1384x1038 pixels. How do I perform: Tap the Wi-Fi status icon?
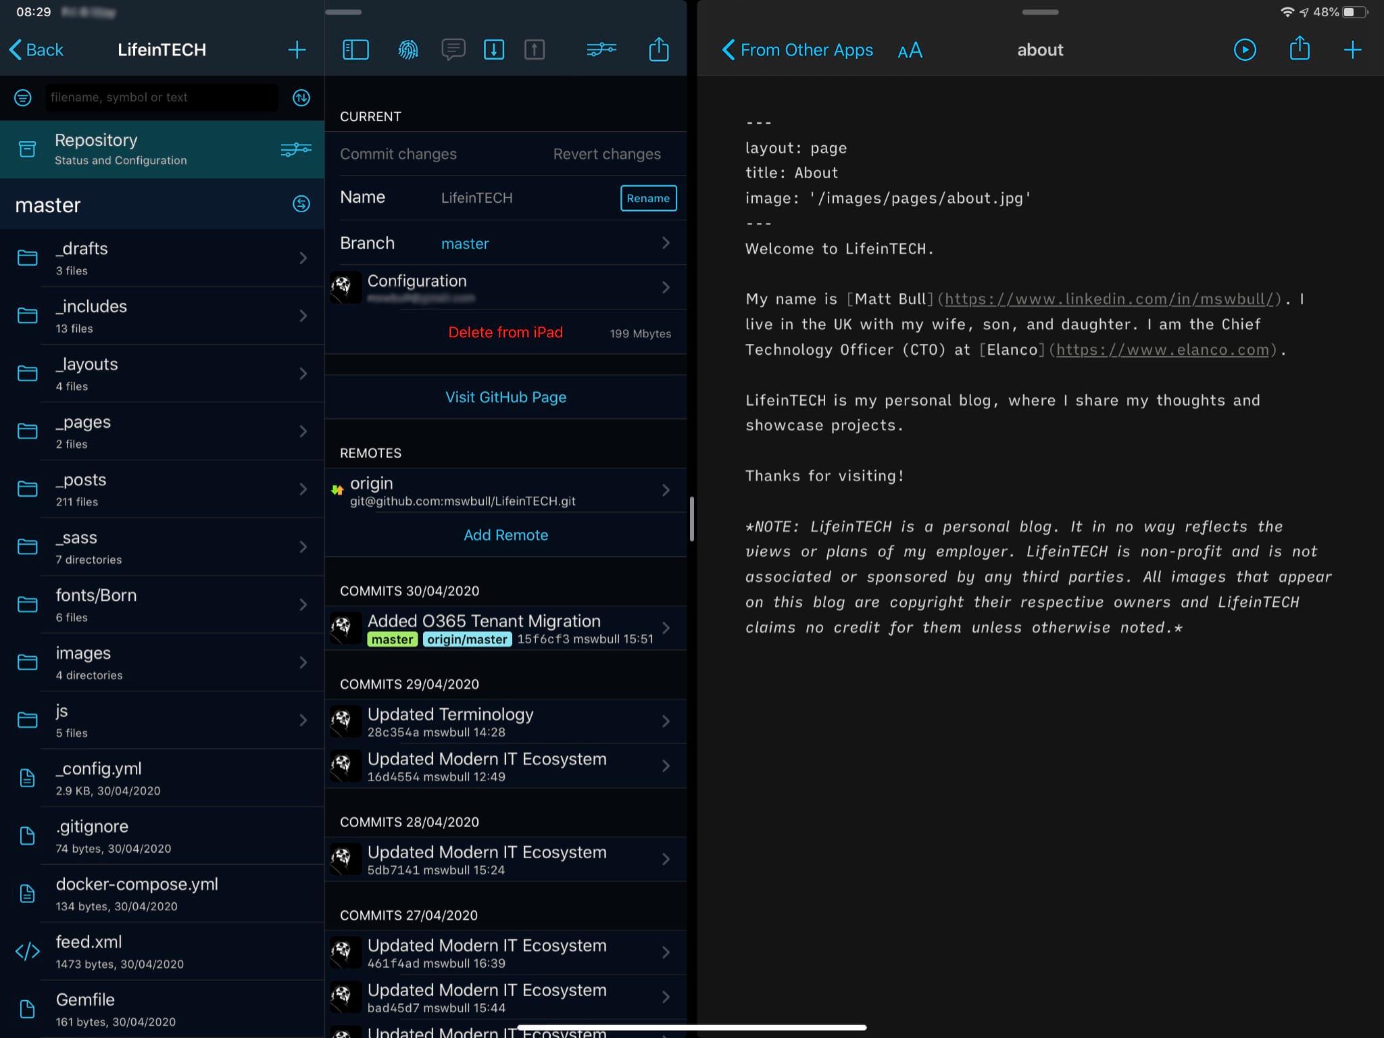pyautogui.click(x=1287, y=12)
